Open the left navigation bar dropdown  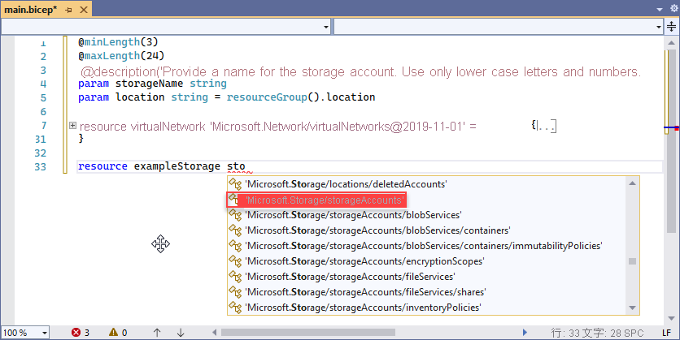(325, 27)
